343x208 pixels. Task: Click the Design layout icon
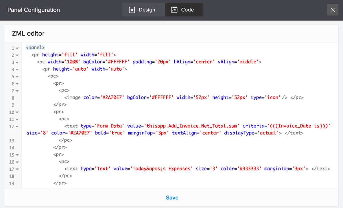point(132,10)
